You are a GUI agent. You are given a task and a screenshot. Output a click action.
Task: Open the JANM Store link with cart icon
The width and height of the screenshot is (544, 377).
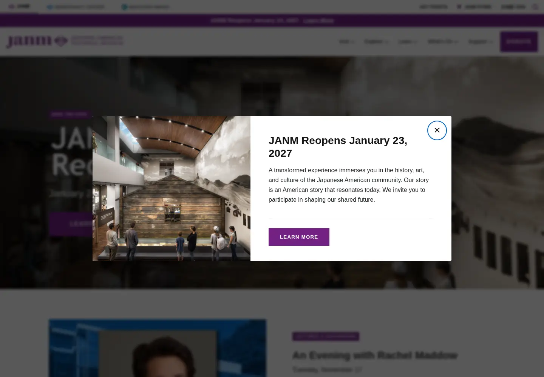pos(474,7)
